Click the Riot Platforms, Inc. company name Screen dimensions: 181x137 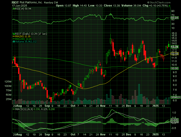click(x=31, y=2)
